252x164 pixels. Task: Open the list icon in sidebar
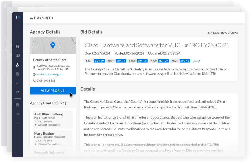[18, 114]
